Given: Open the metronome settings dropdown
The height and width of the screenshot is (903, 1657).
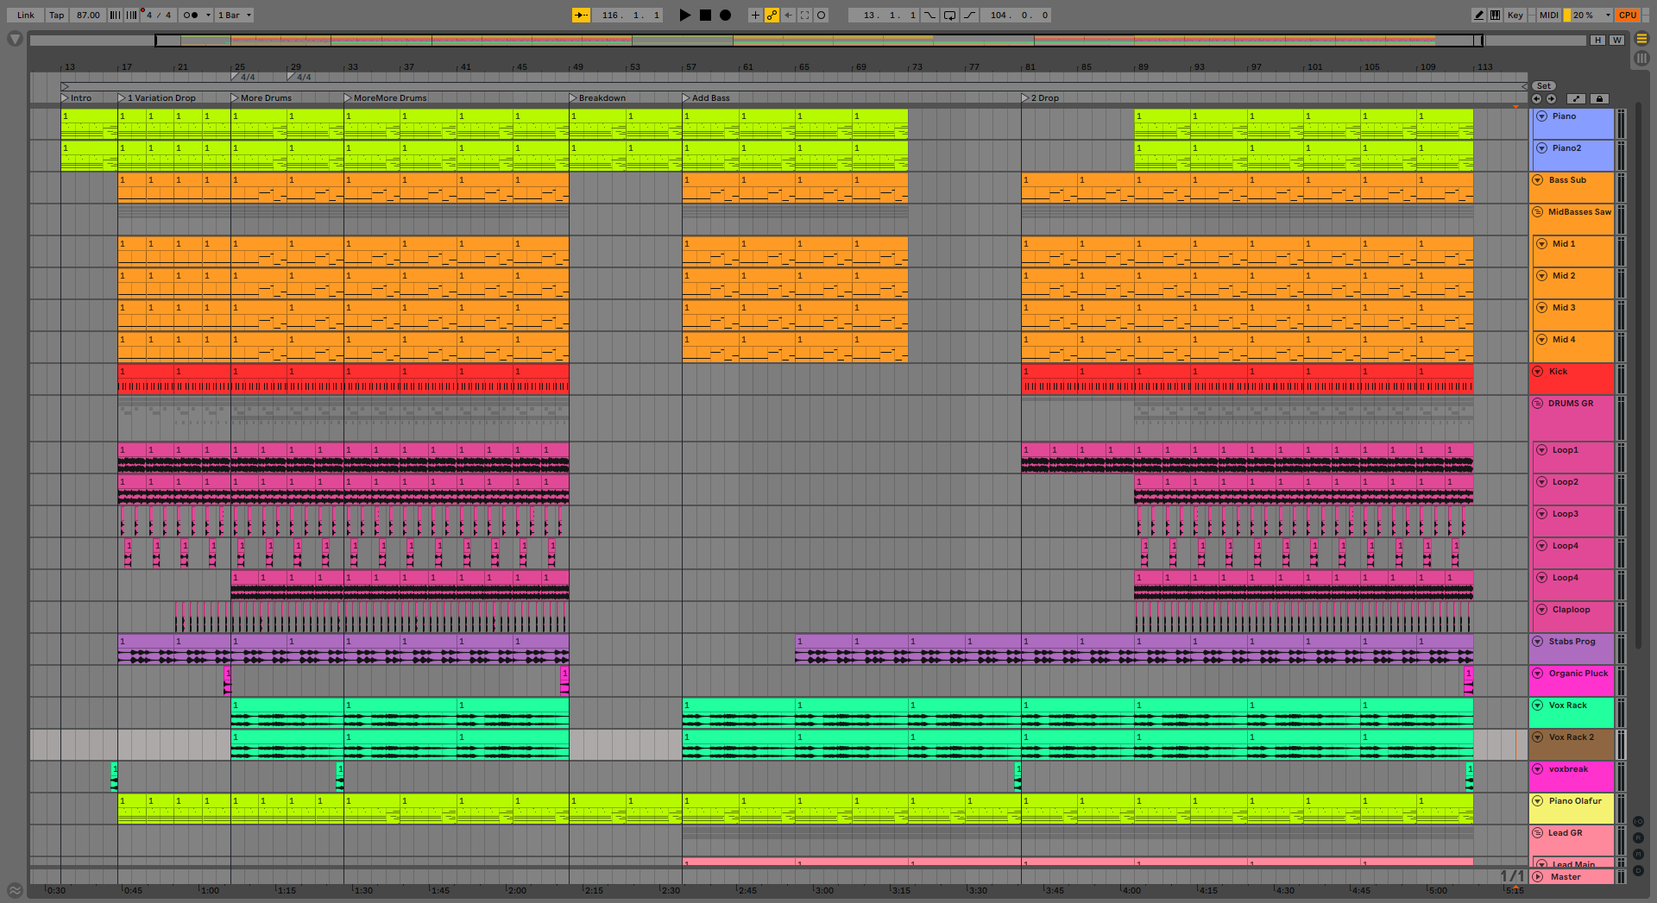Looking at the screenshot, I should [x=208, y=15].
